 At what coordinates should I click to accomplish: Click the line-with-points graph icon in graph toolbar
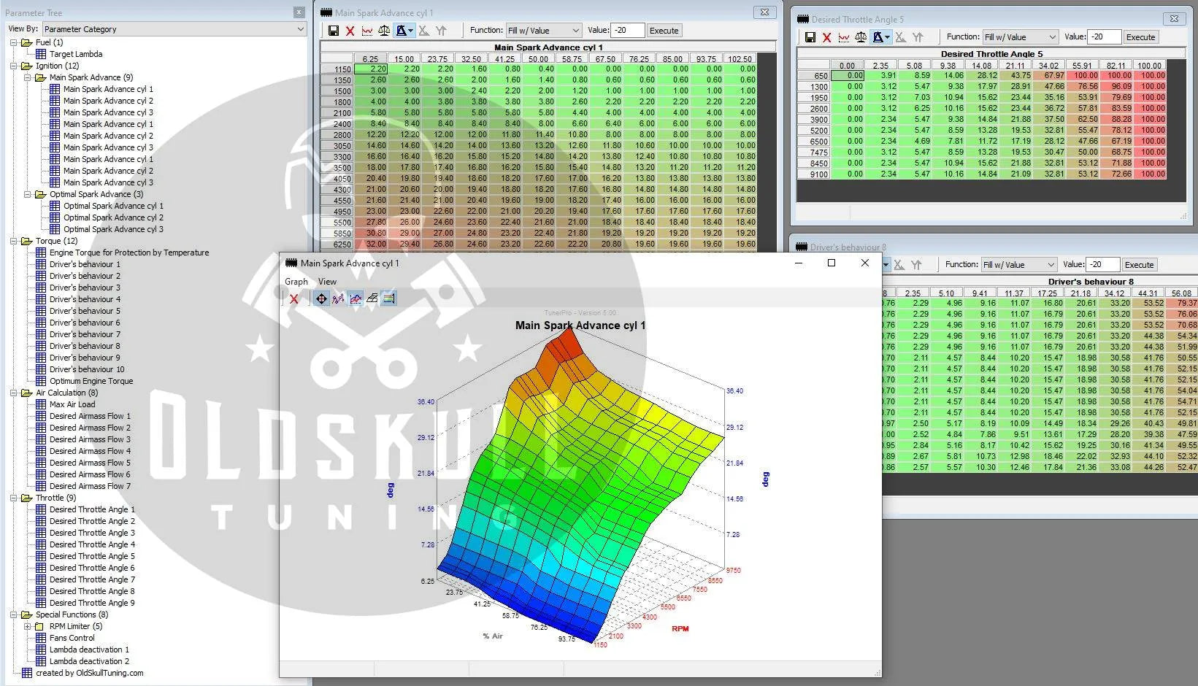[338, 298]
